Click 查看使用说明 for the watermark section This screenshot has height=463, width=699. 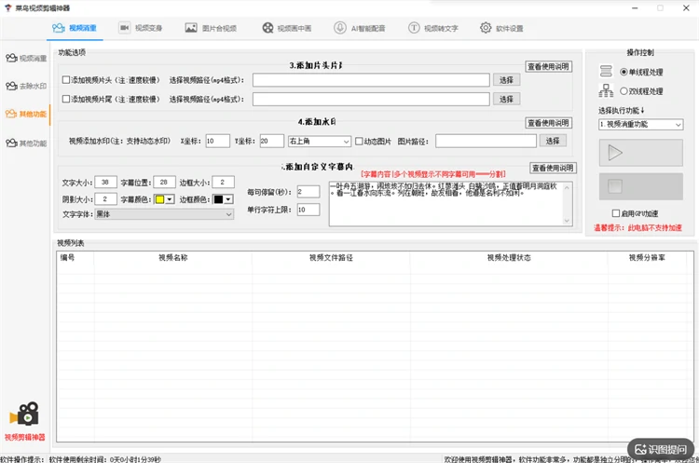click(548, 123)
